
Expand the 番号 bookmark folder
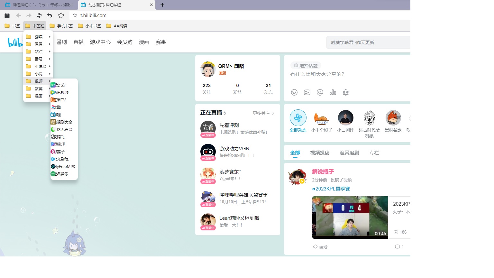[38, 59]
